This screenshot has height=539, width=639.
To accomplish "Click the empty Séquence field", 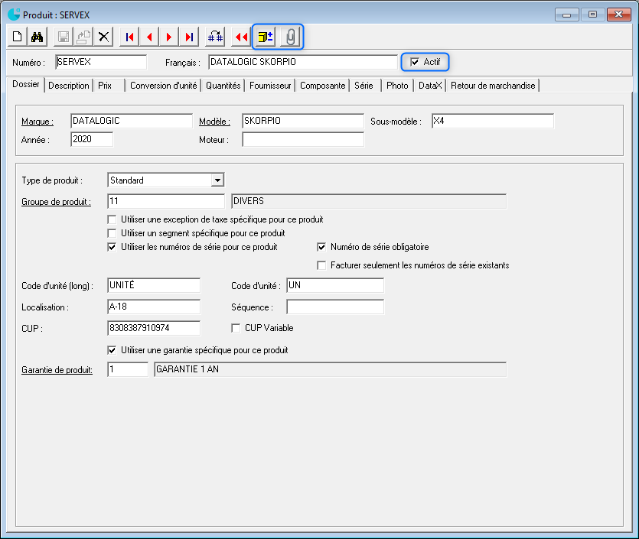I will (x=335, y=307).
